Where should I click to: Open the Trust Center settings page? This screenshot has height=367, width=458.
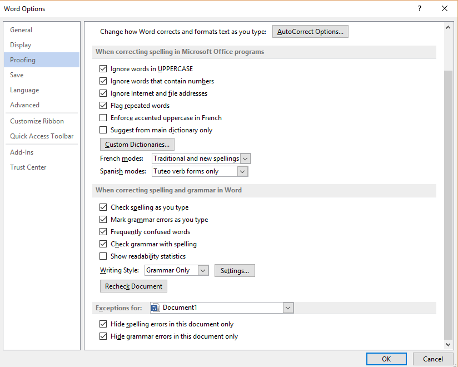28,167
